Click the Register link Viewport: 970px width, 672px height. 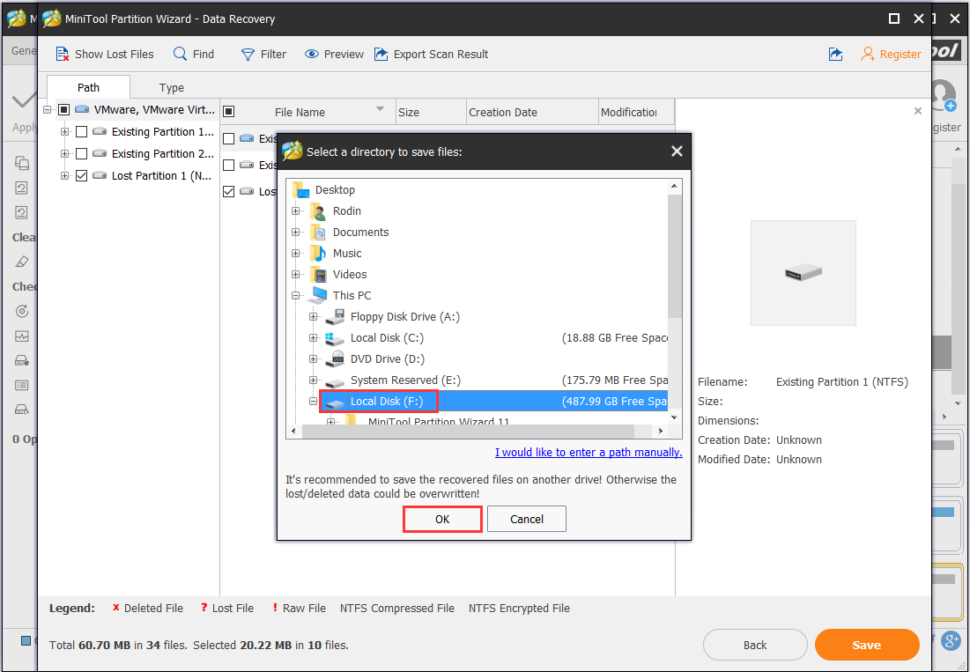900,55
